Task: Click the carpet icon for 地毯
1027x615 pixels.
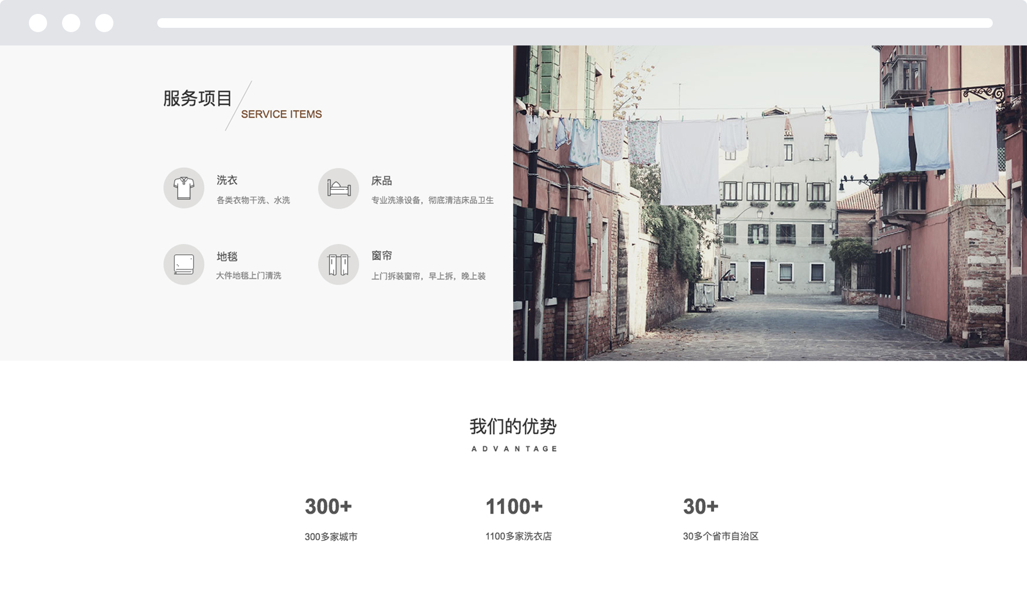Action: coord(183,264)
